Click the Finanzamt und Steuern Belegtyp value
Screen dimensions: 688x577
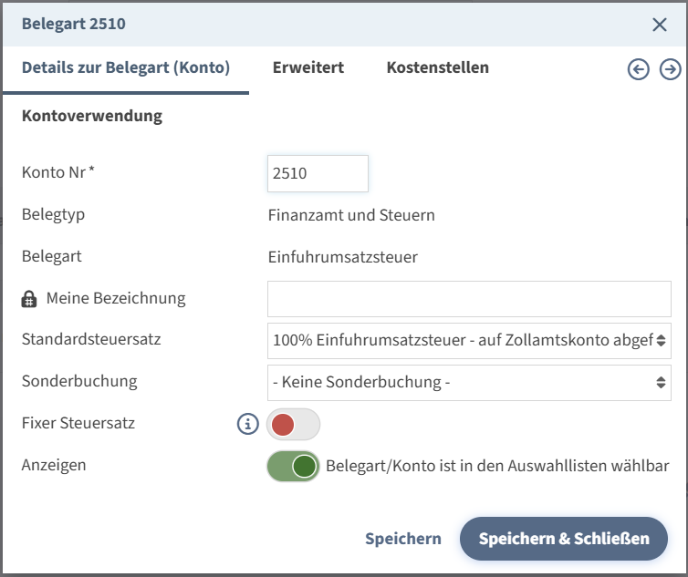point(351,215)
